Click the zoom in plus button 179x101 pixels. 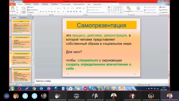(x=166, y=85)
